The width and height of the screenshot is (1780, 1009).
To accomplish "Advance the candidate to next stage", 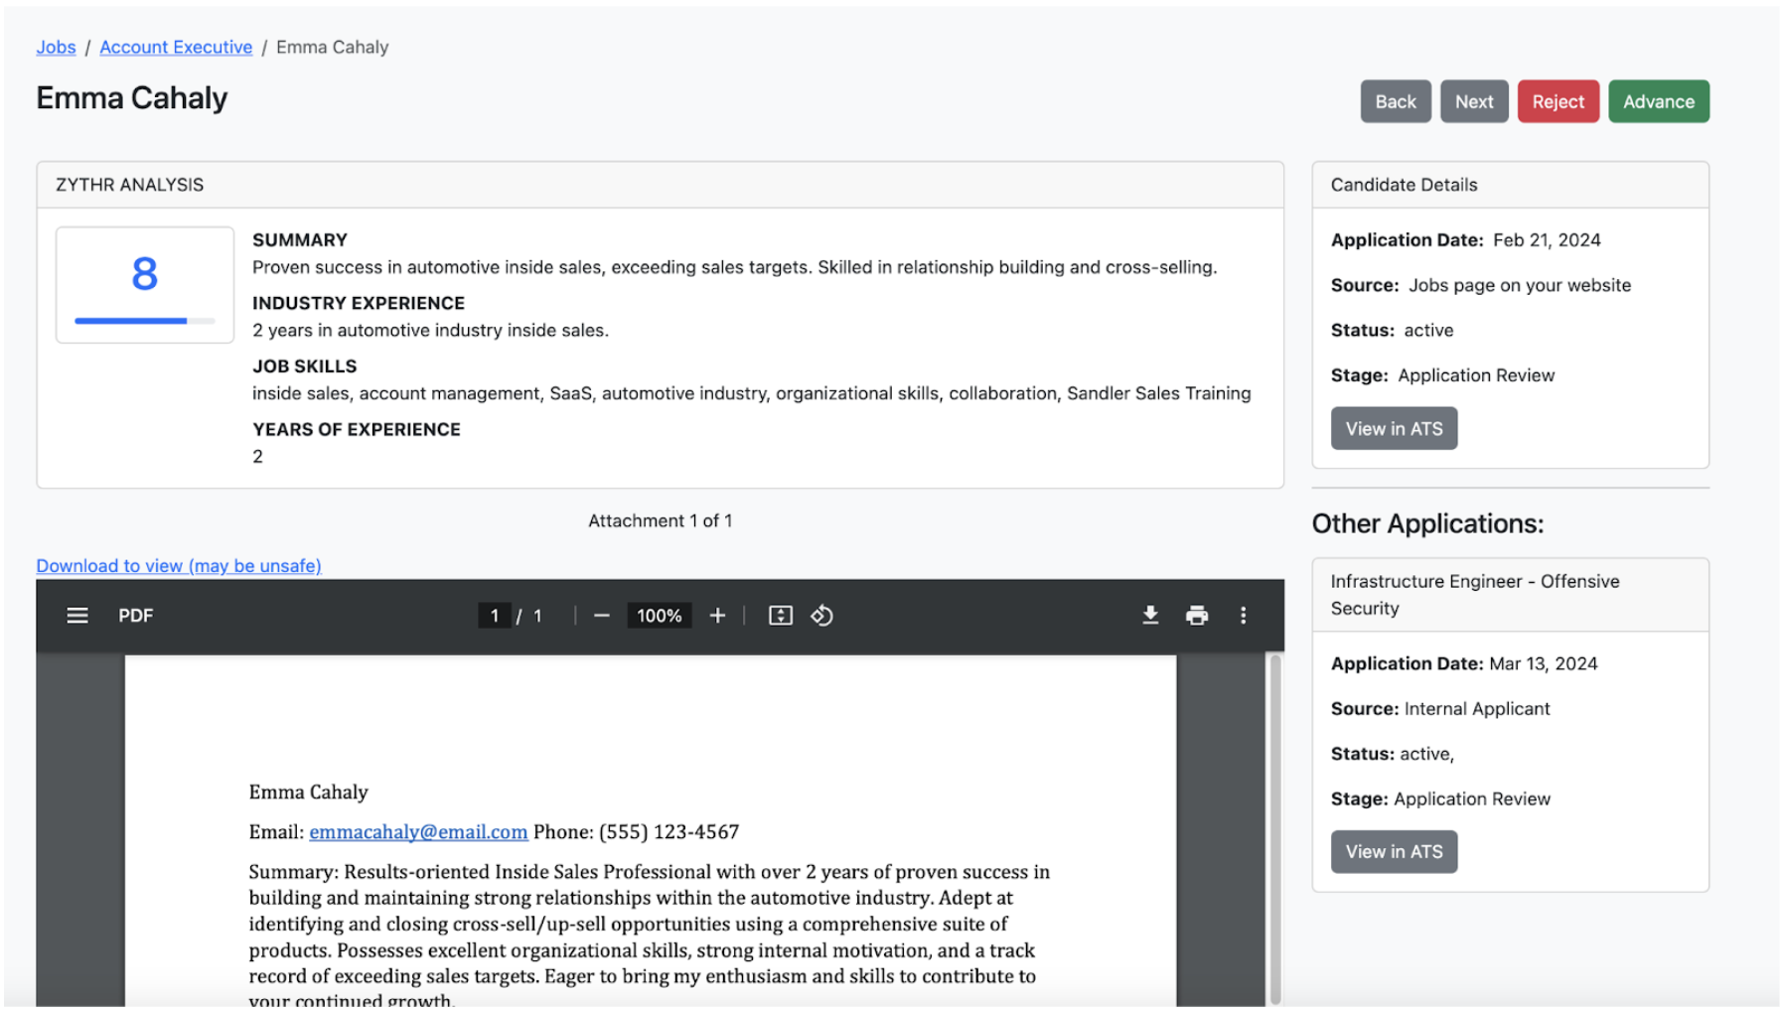I will point(1659,101).
